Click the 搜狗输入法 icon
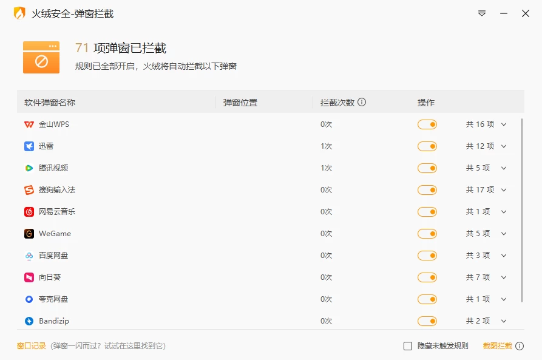 click(x=29, y=189)
